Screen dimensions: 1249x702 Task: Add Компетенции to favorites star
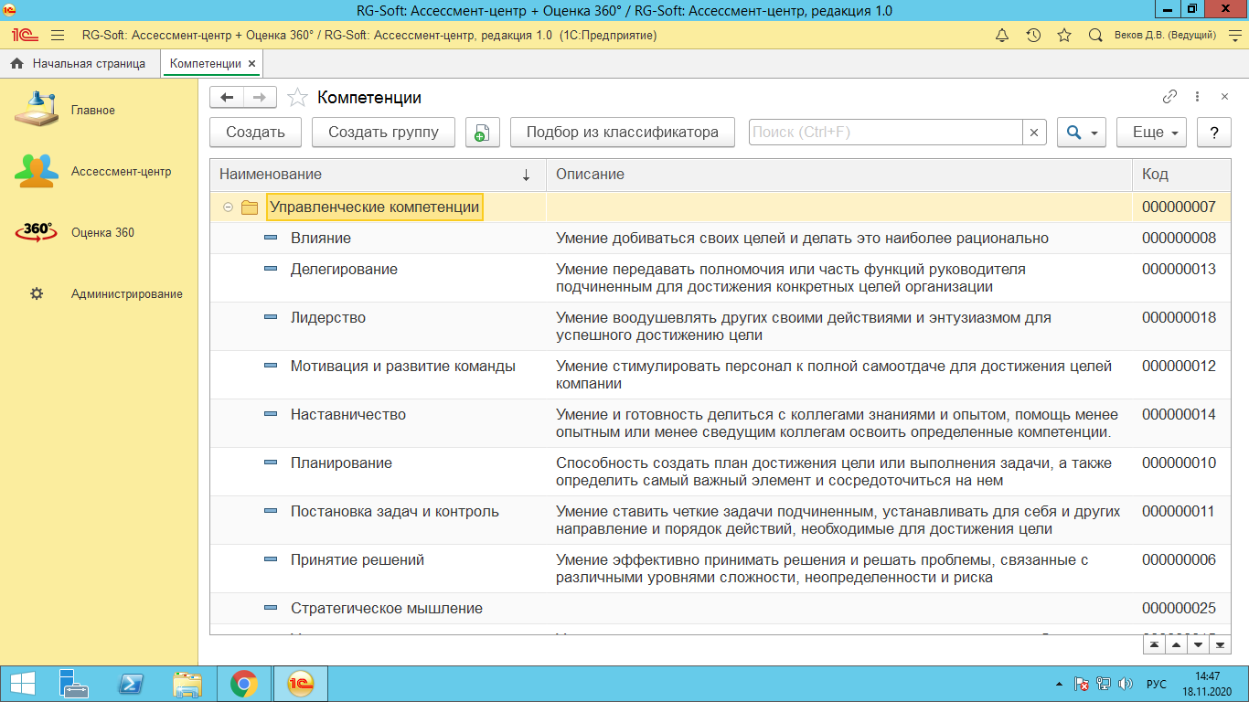(x=296, y=98)
